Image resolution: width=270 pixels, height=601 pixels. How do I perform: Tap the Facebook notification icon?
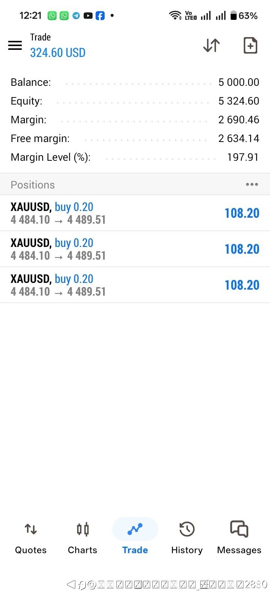pos(100,16)
